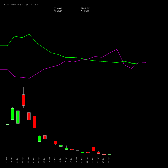Click the 01 Apr date label
Image resolution: width=168 pixels, height=168 pixels.
(x=17, y=160)
